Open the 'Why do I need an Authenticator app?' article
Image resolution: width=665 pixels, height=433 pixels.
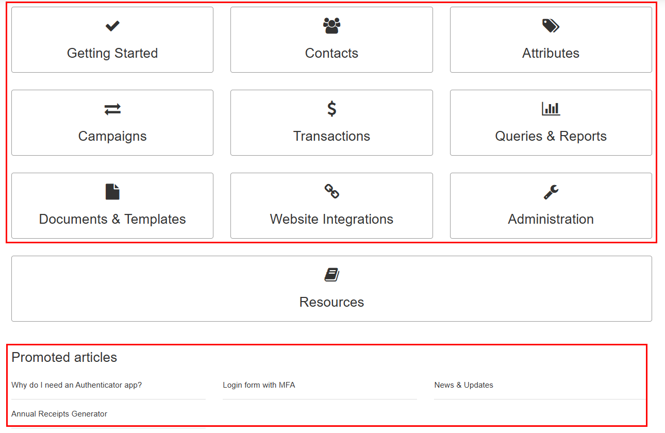coord(76,385)
